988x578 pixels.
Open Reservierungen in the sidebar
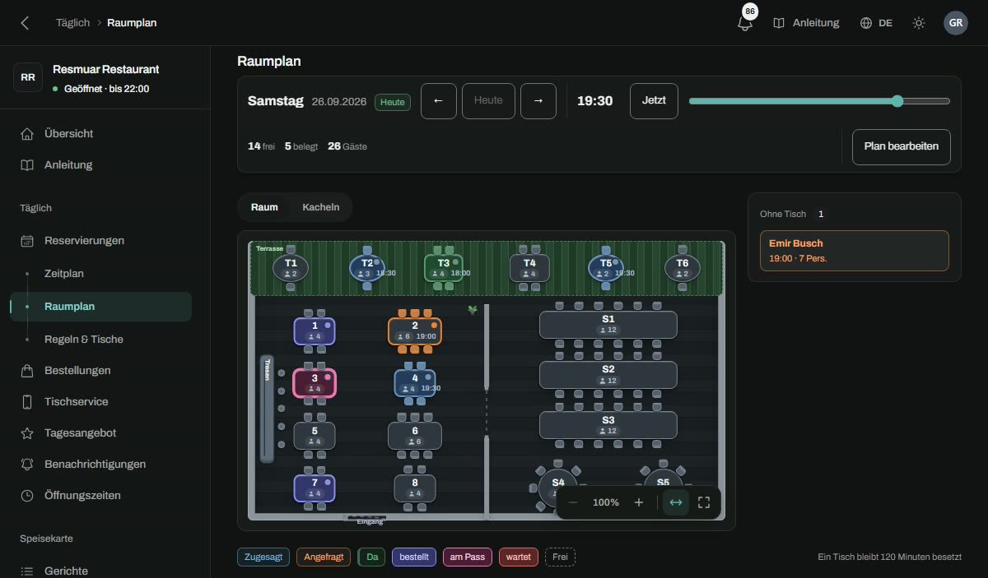[100, 240]
